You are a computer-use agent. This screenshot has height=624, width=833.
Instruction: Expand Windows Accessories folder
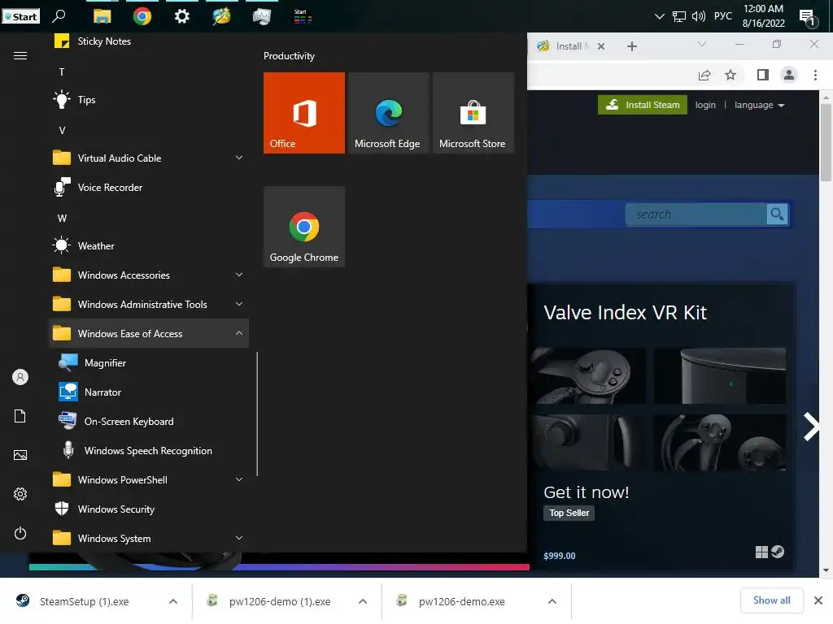[x=239, y=275]
